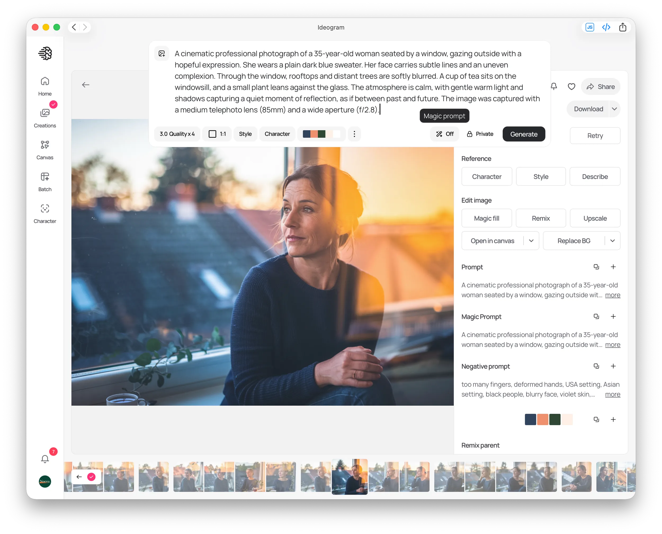The width and height of the screenshot is (662, 534).
Task: Toggle the pink checkmark in the filmstrip
Action: (91, 477)
